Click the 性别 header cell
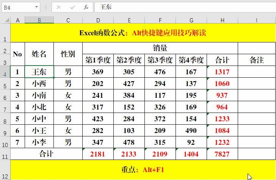The width and height of the screenshot is (276, 180). [x=68, y=54]
